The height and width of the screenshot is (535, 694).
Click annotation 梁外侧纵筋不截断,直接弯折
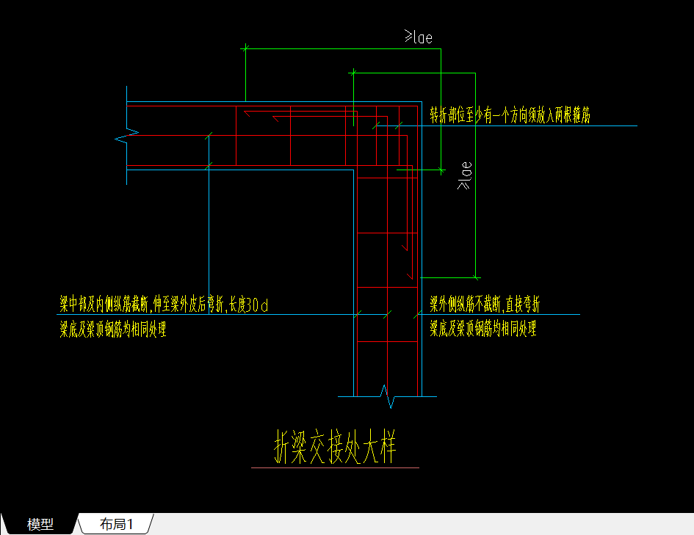485,305
